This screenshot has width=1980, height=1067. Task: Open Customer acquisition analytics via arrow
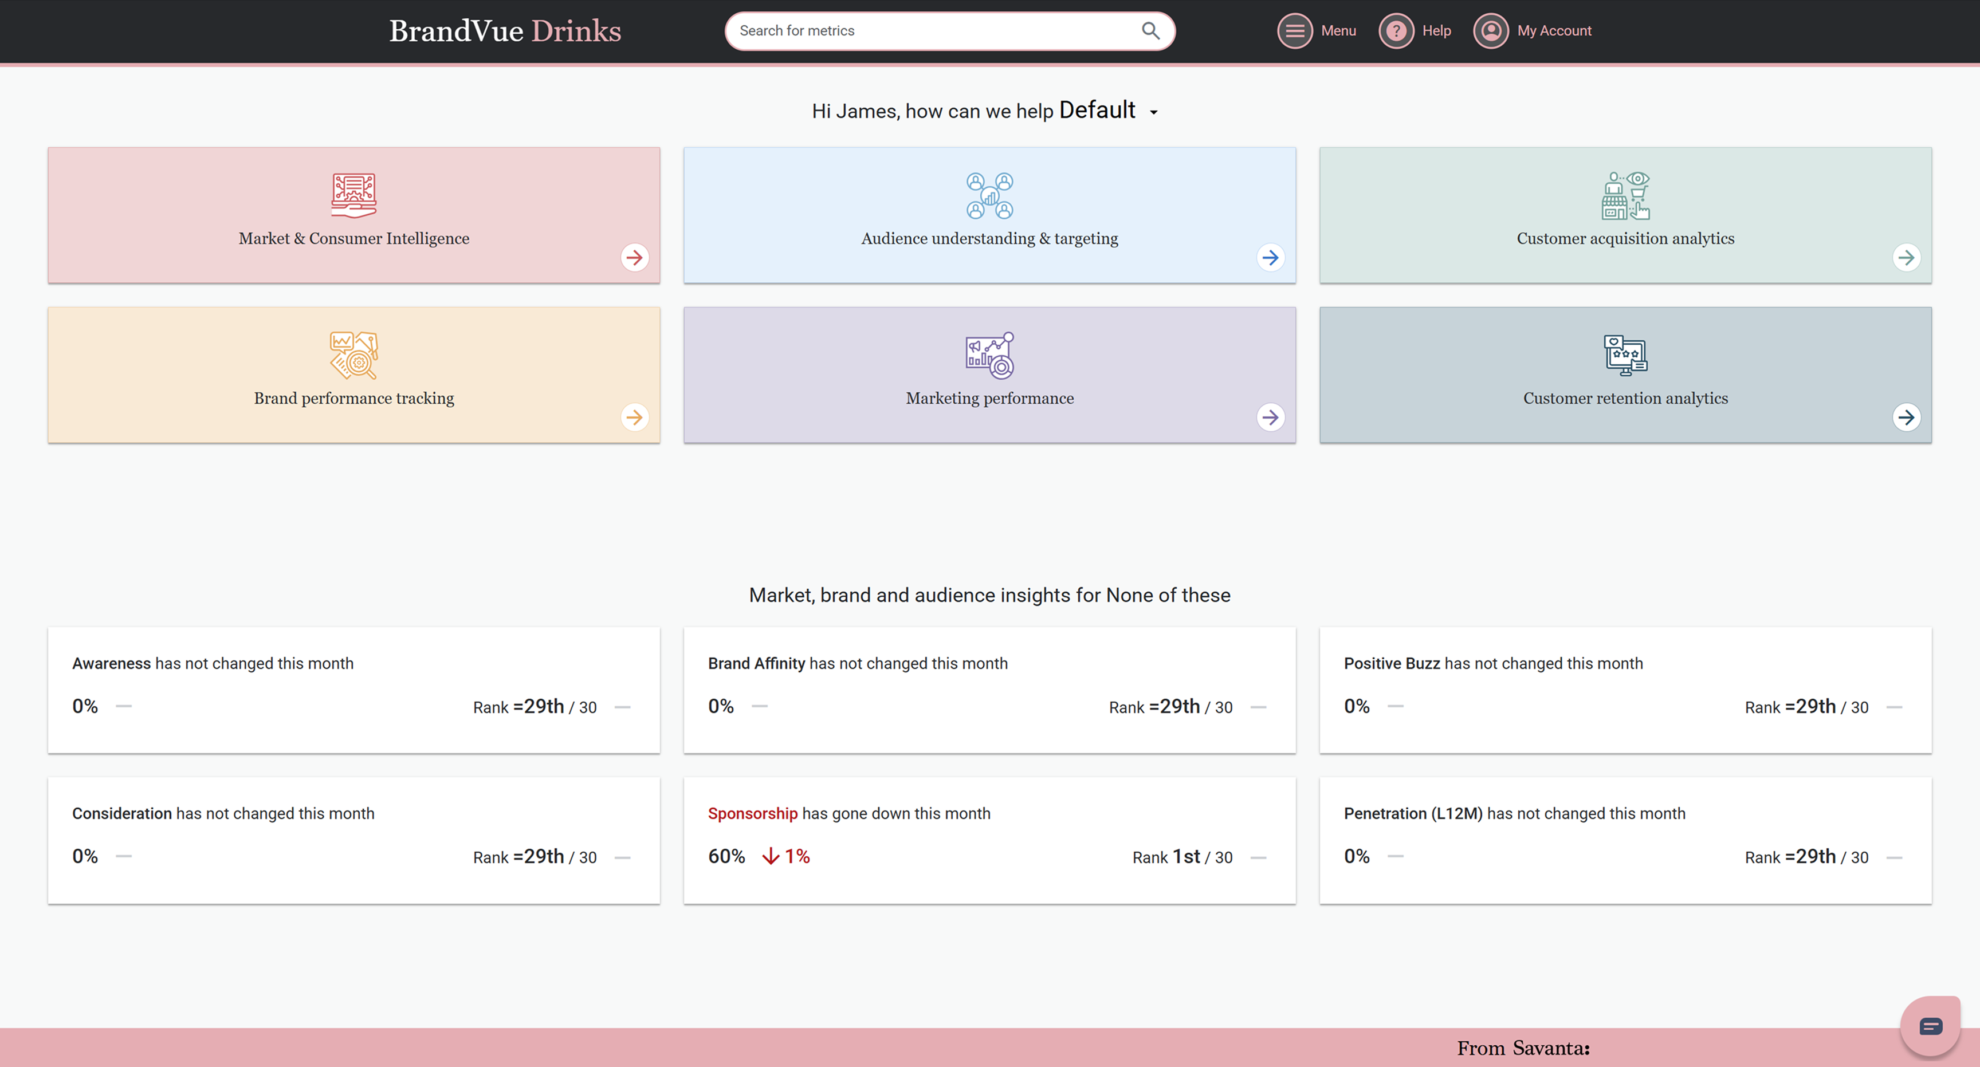(x=1906, y=257)
